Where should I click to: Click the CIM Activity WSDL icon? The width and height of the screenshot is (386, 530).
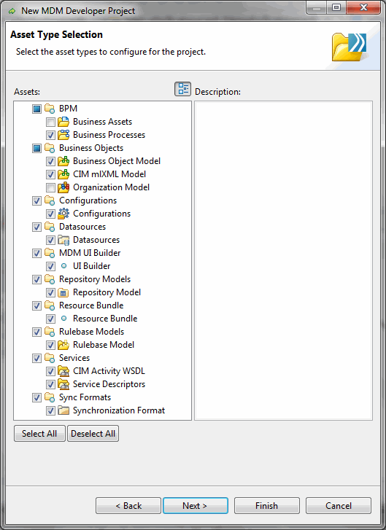click(63, 371)
